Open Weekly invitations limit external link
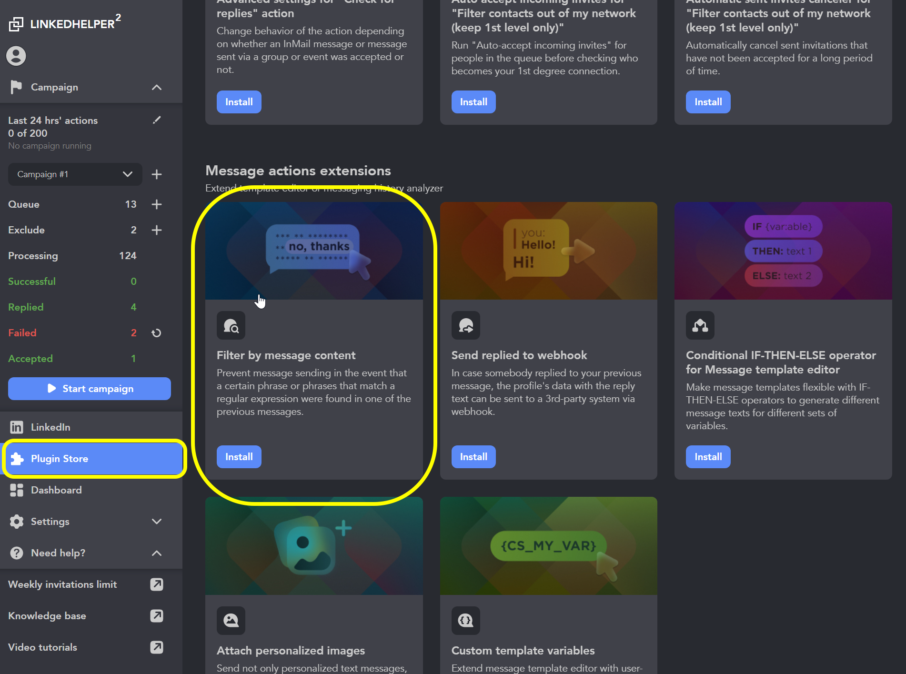Screen dimensions: 906x674 (62, 584)
